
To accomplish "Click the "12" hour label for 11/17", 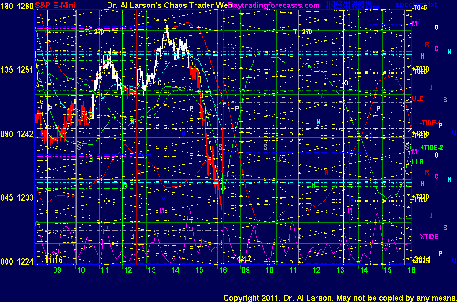I will pyautogui.click(x=316, y=270).
